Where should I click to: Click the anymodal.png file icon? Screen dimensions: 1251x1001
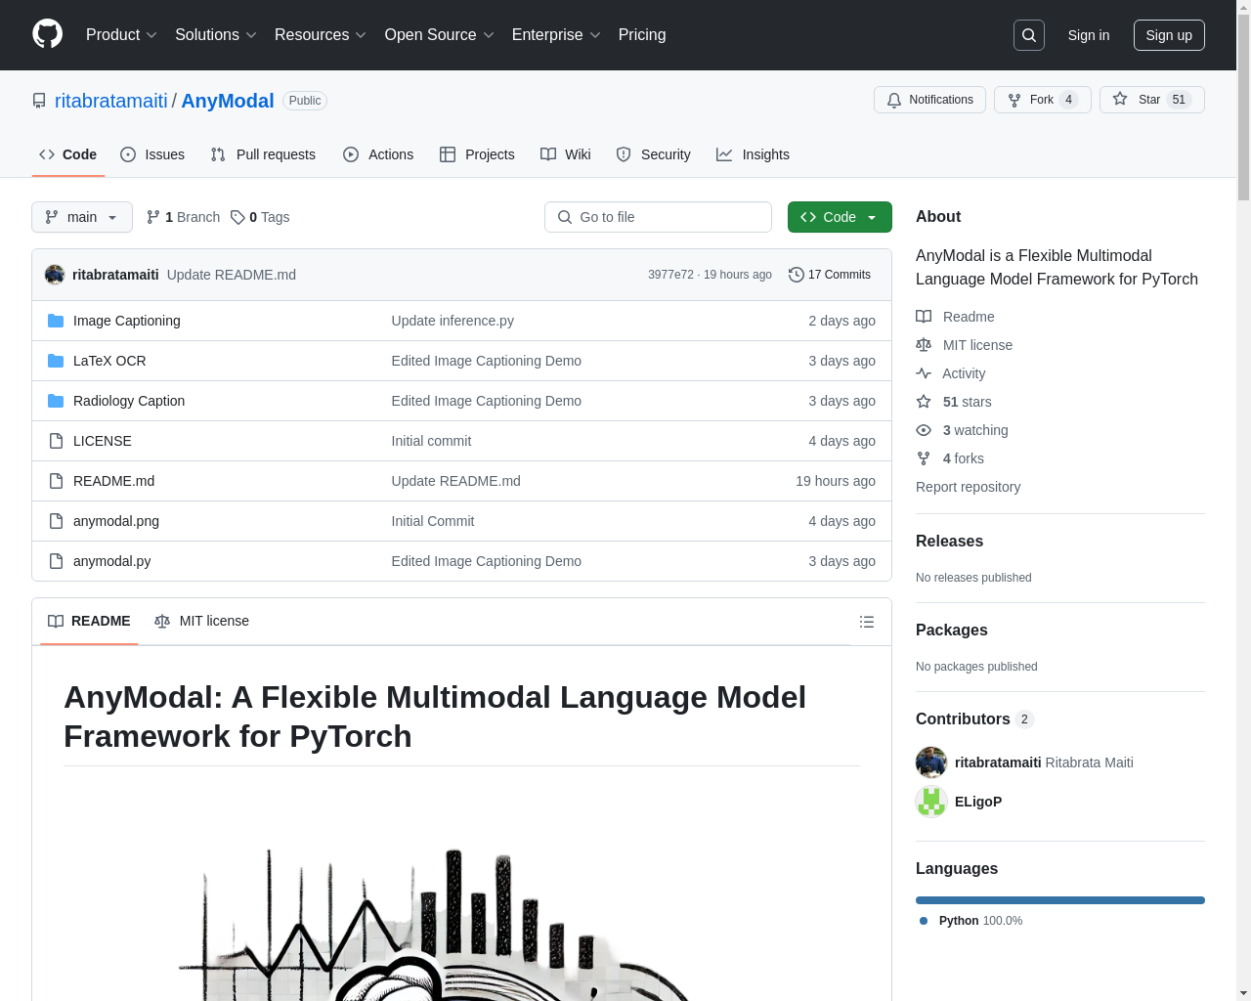56,521
